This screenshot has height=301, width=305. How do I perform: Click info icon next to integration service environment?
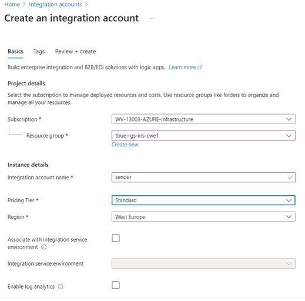[x=44, y=247]
